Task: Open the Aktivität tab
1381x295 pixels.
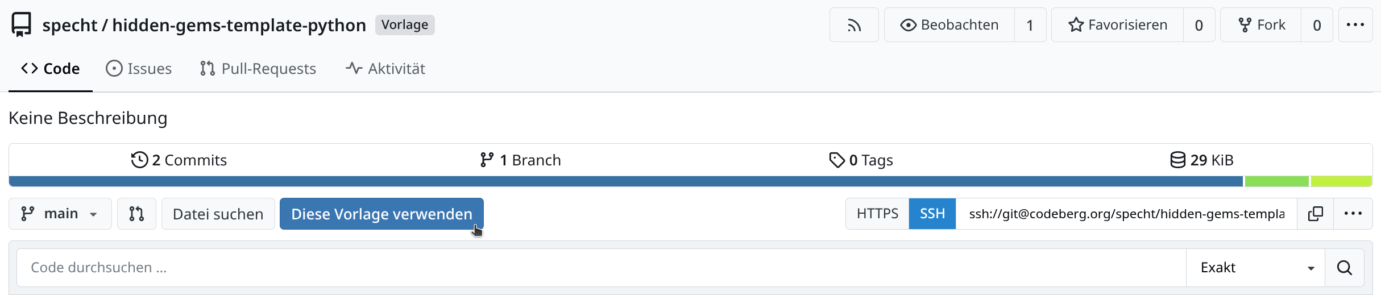Action: click(x=385, y=69)
